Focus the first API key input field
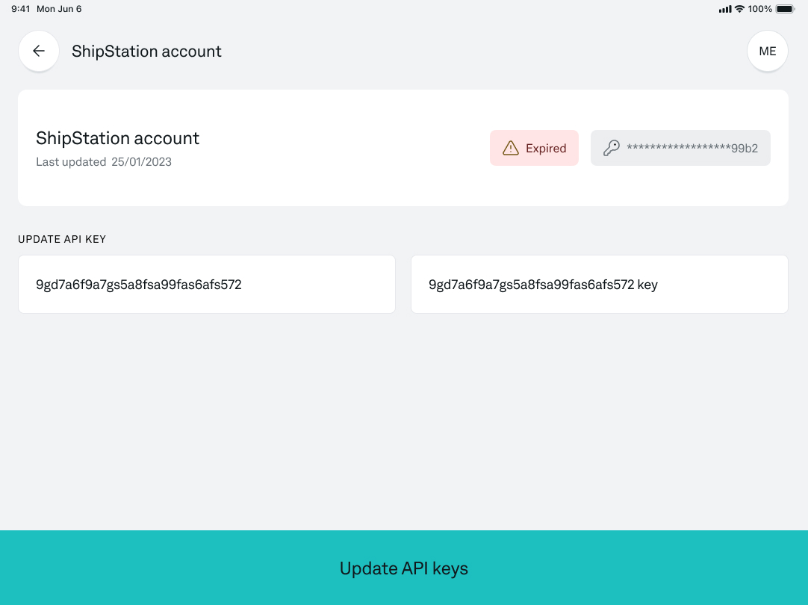The width and height of the screenshot is (808, 605). coord(207,285)
